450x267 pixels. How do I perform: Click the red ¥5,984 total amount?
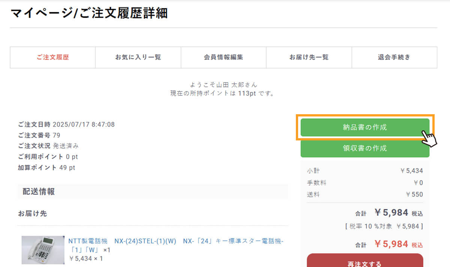click(391, 244)
